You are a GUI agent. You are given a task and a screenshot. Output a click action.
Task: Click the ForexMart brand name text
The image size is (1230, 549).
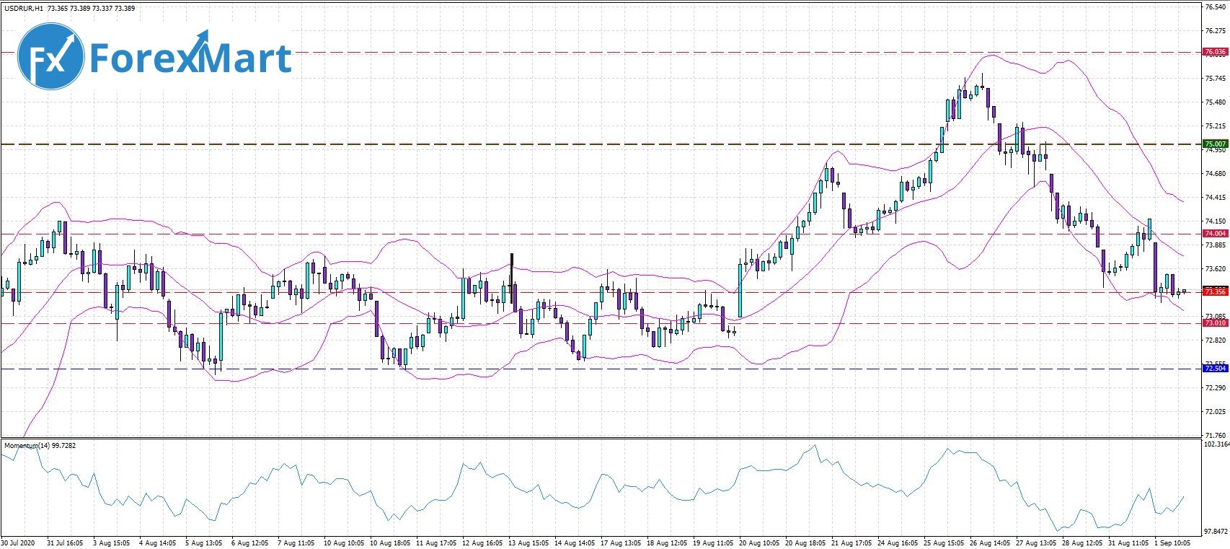[191, 57]
